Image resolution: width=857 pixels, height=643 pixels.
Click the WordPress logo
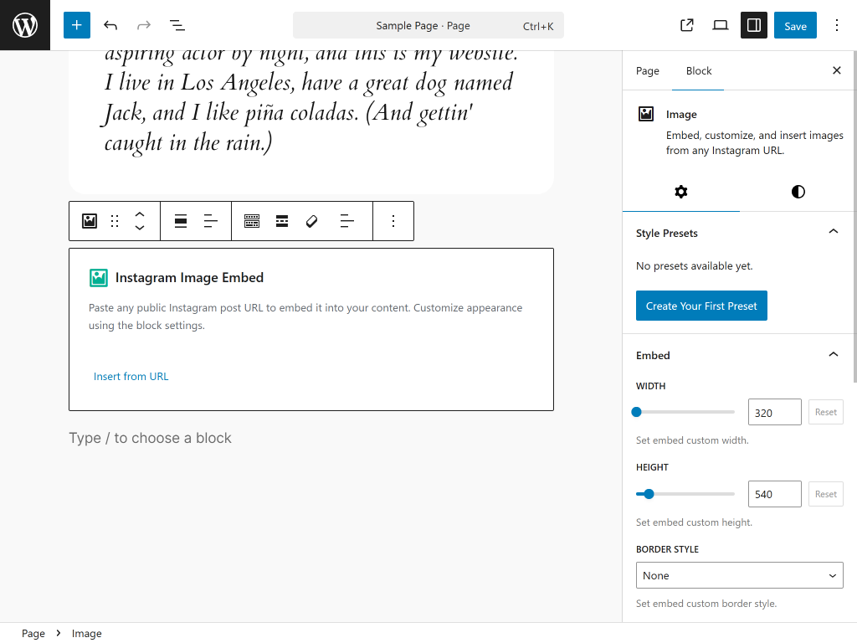[25, 25]
